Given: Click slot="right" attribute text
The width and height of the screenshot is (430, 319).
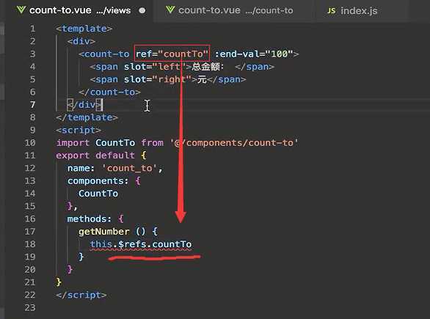Looking at the screenshot, I should click(158, 79).
